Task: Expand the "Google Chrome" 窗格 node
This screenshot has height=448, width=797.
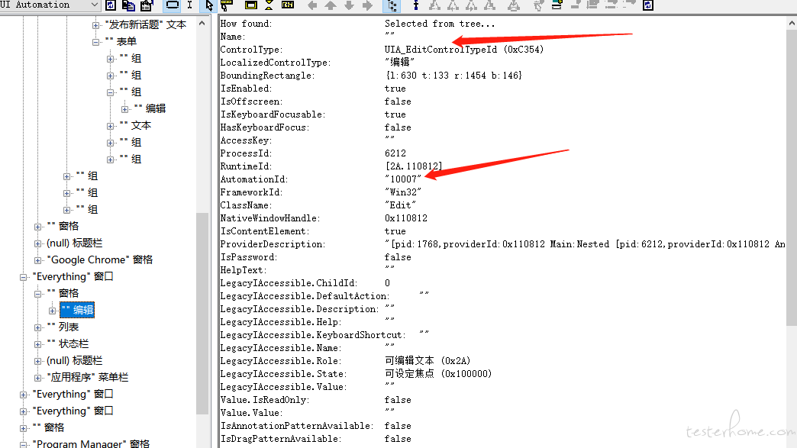Action: click(37, 260)
